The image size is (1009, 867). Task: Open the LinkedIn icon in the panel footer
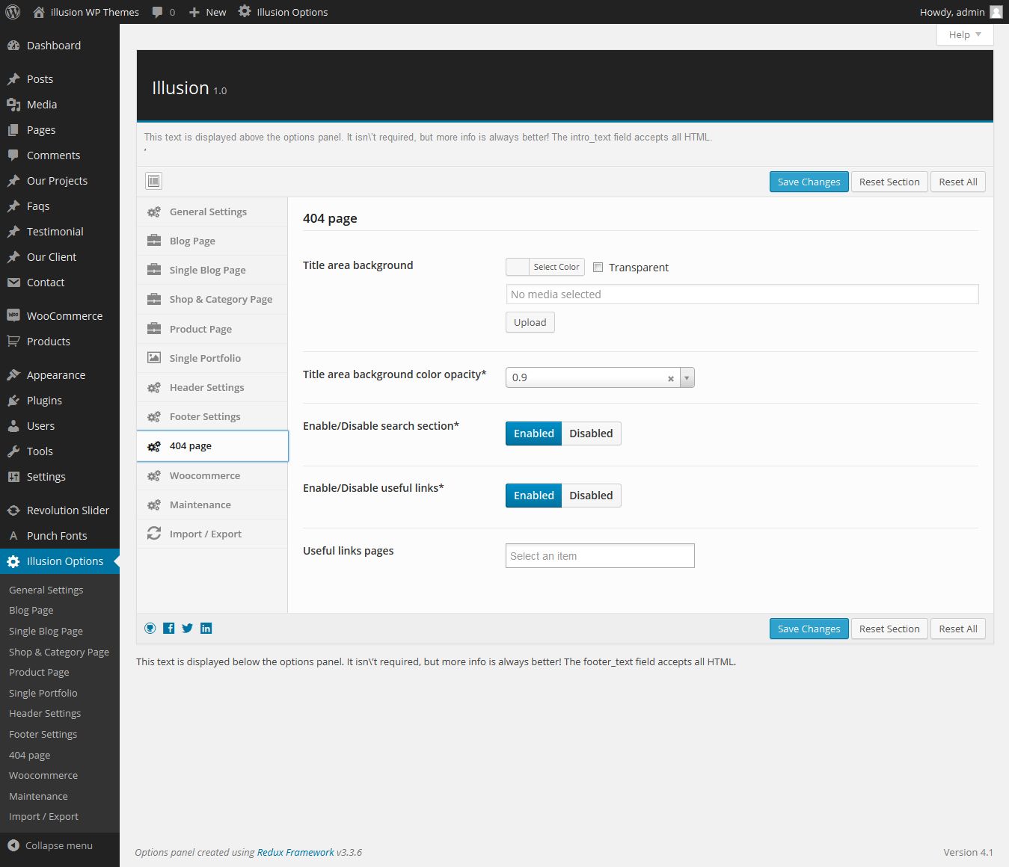[x=206, y=629]
